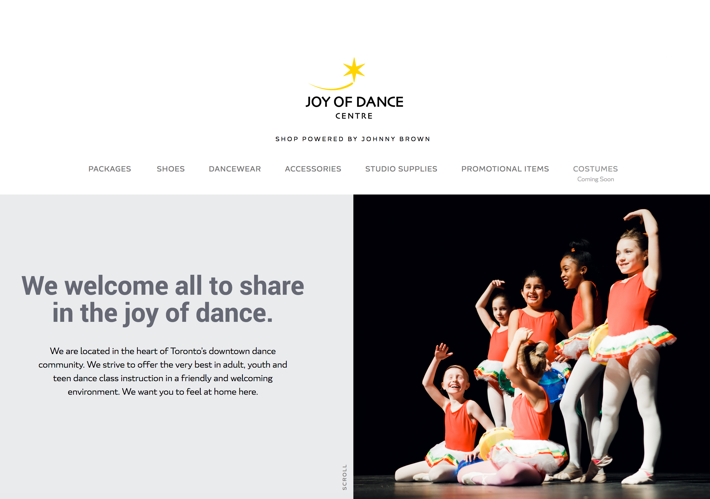Click 'Shop powered by Johnny Brown' text

click(x=353, y=139)
